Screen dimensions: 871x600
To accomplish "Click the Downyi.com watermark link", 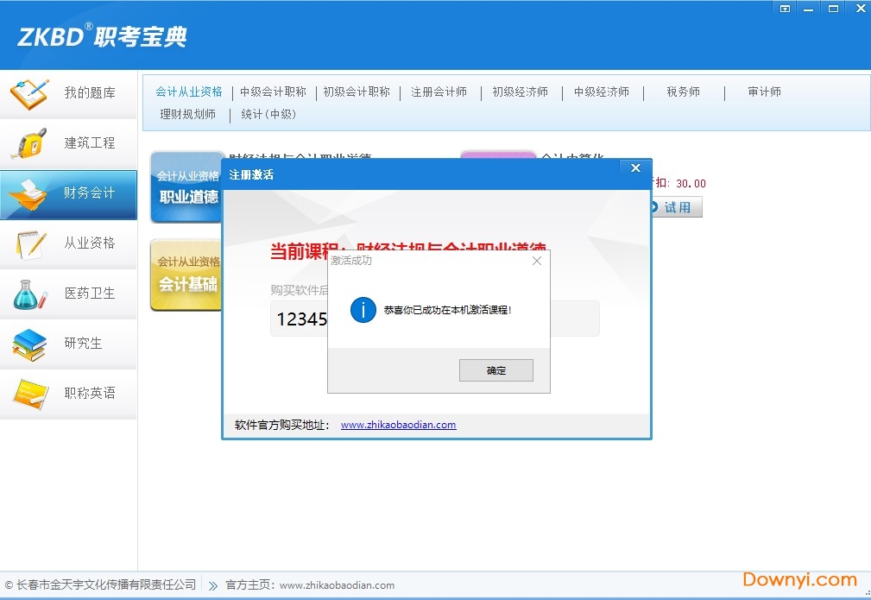I will pos(797,579).
